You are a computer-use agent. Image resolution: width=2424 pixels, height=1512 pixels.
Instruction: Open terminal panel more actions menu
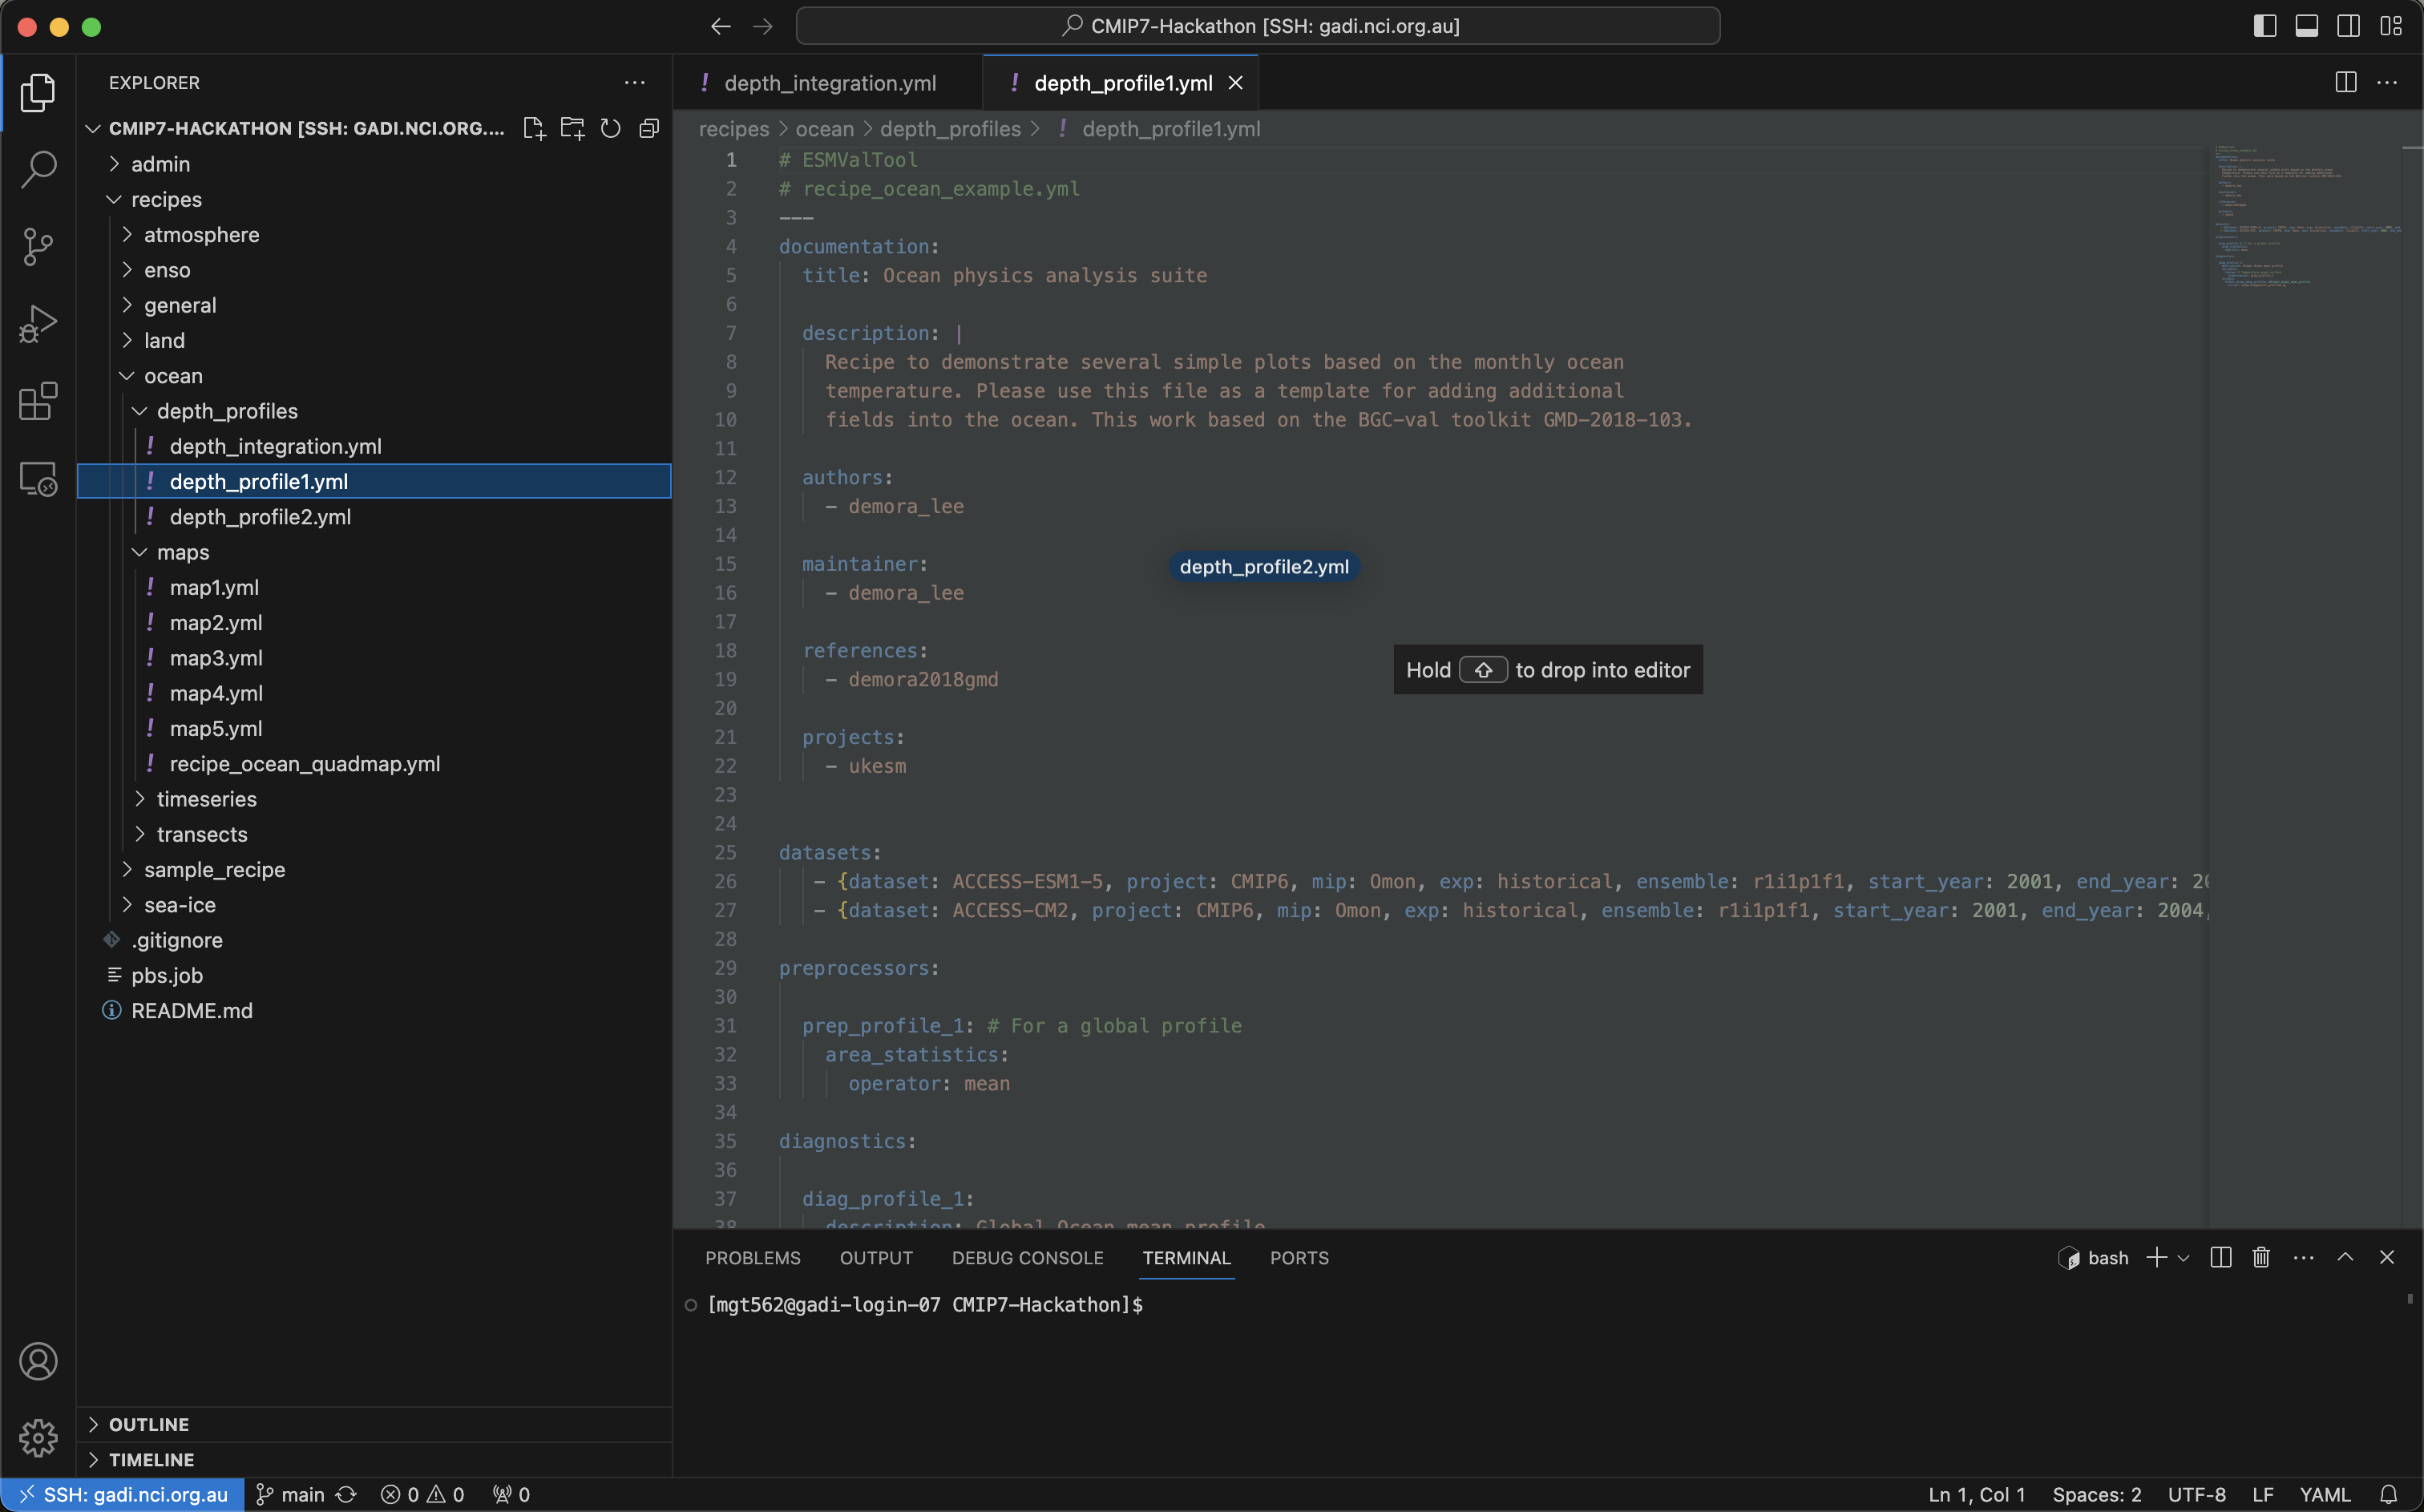[x=2303, y=1258]
